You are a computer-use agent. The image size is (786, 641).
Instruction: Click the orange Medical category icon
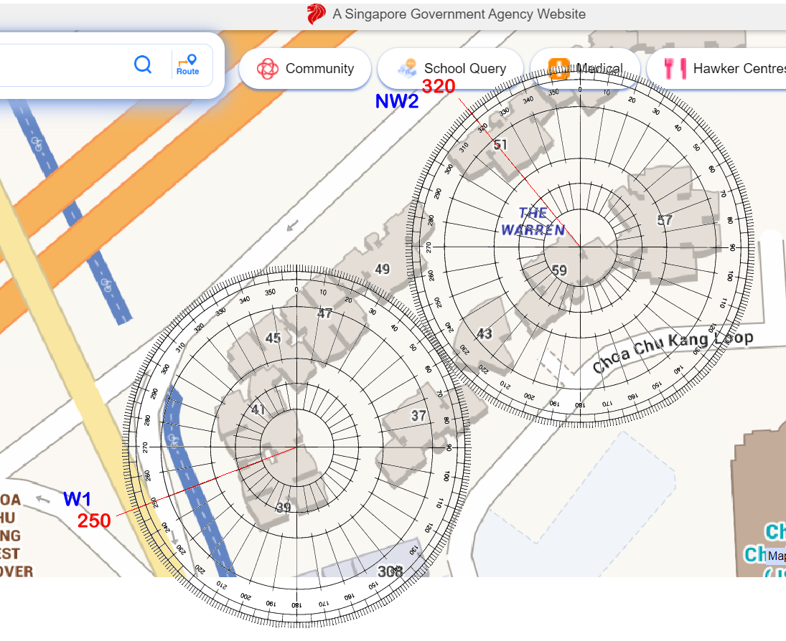558,69
